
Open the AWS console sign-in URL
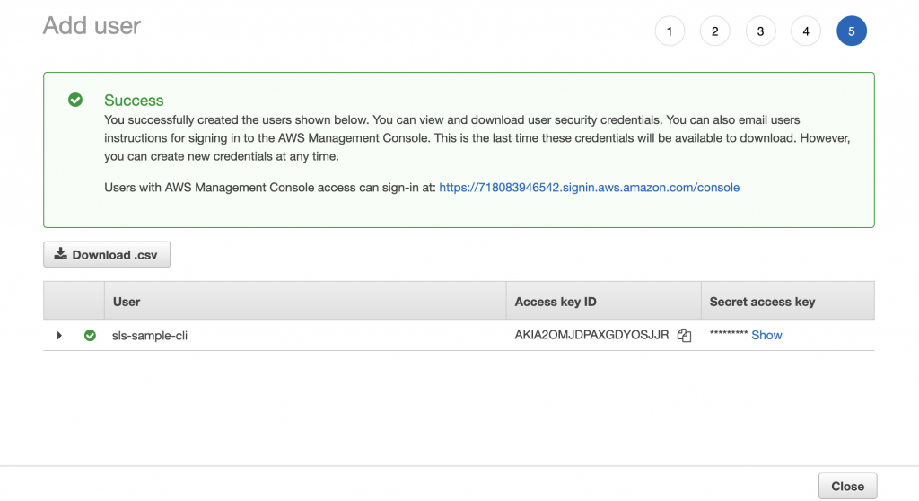tap(589, 187)
